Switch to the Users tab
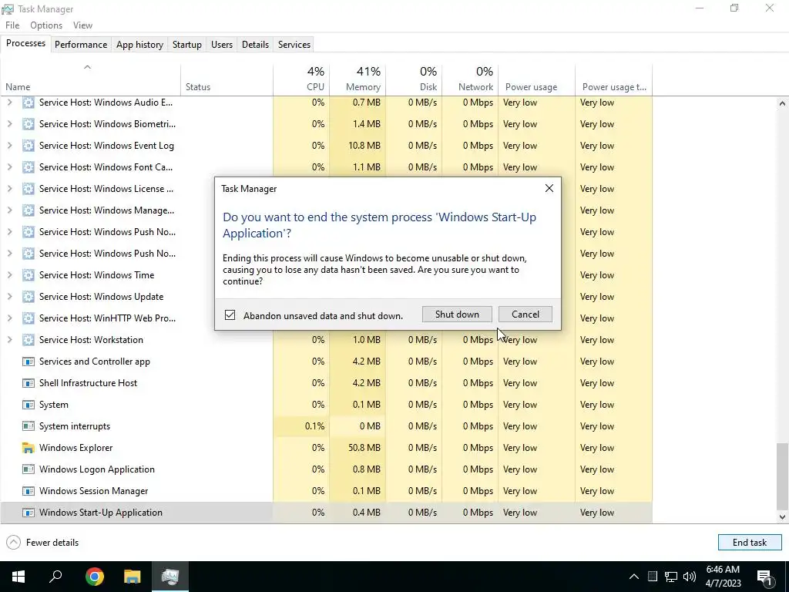The width and height of the screenshot is (789, 592). tap(221, 44)
